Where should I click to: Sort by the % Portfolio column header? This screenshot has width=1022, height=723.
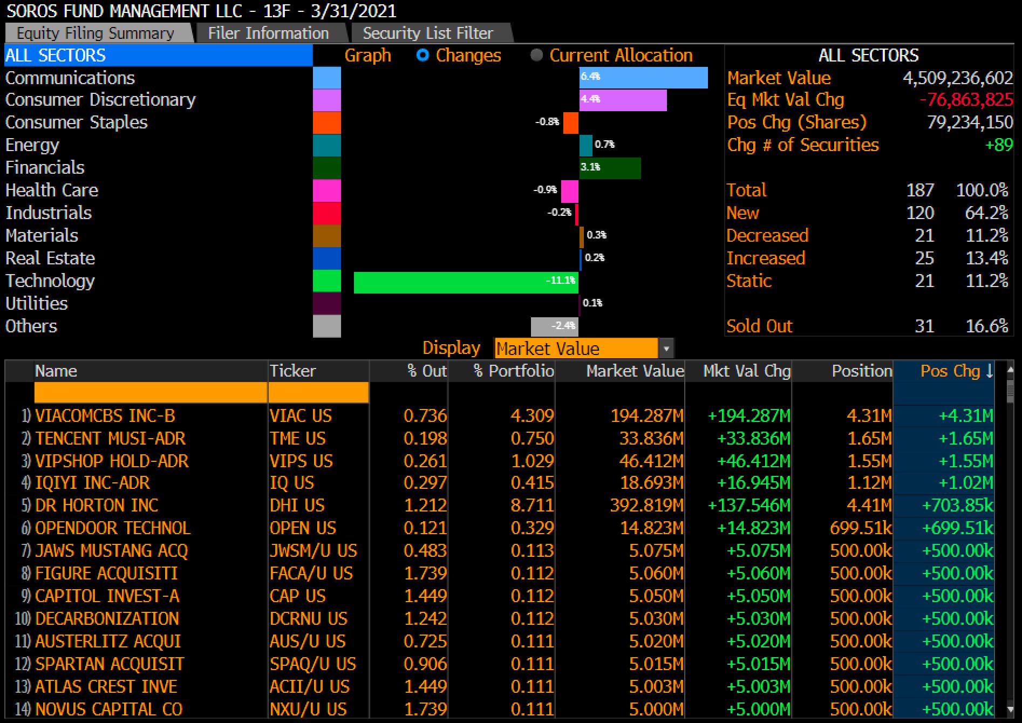[x=502, y=371]
